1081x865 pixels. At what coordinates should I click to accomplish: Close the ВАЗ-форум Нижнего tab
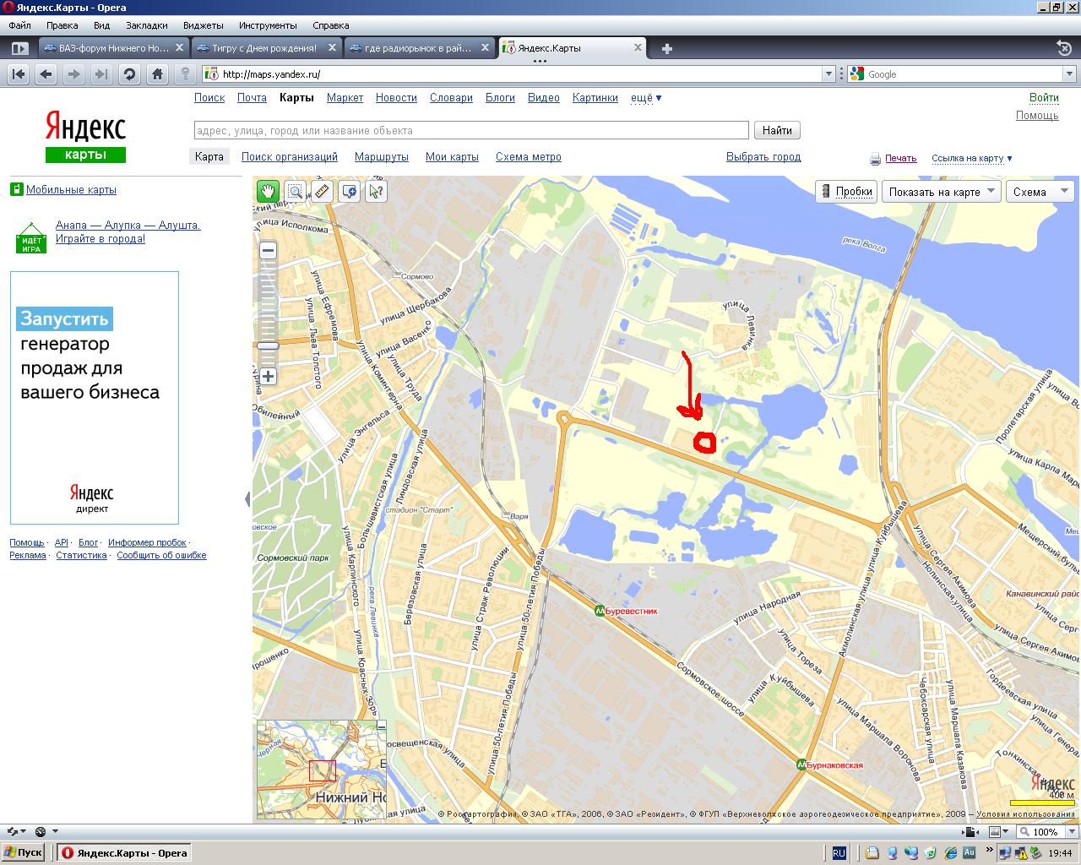[180, 48]
